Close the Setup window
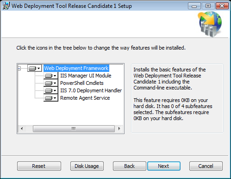Screen dimensions: 231x179 point(222,6)
